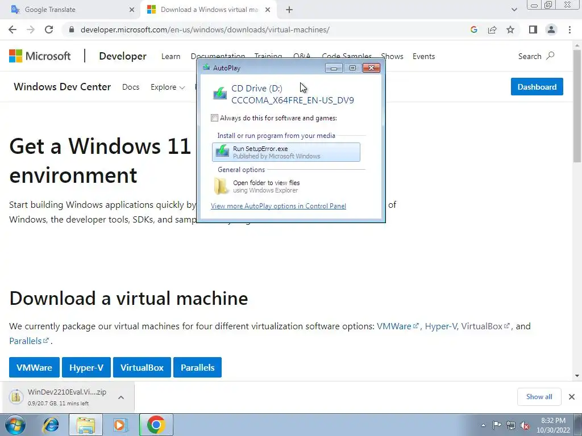
Task: Click the Chrome taskbar icon
Action: click(x=156, y=425)
